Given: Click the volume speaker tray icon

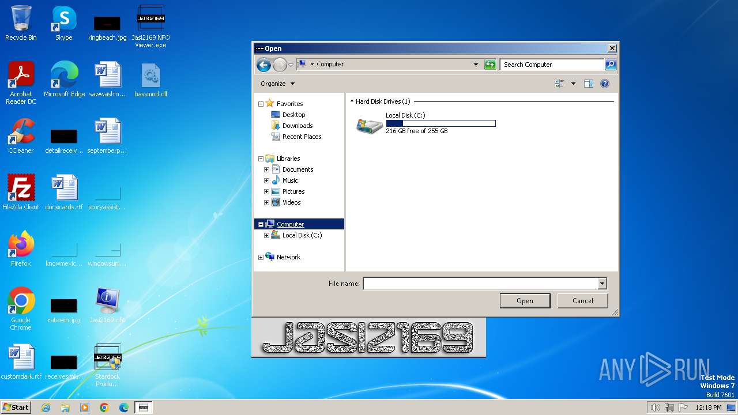Looking at the screenshot, I should point(655,408).
